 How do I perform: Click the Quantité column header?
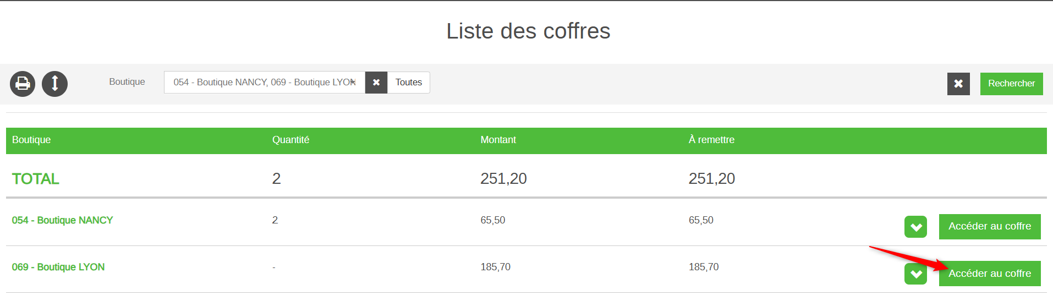point(290,140)
